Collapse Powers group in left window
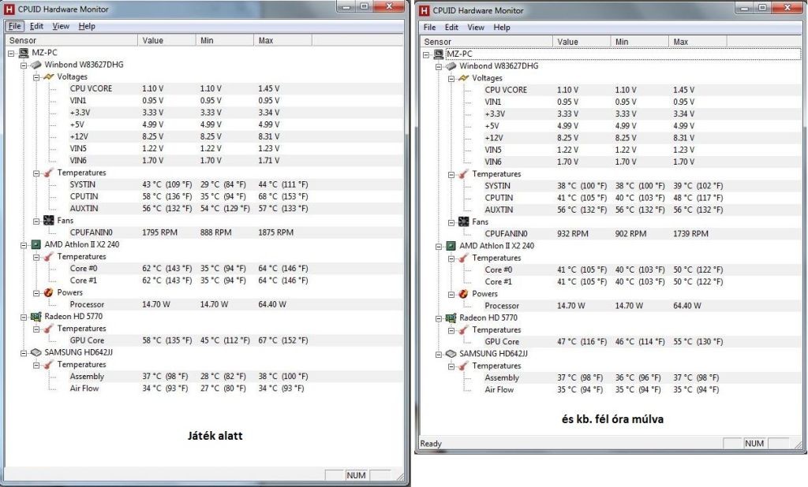The height and width of the screenshot is (487, 808). [36, 293]
